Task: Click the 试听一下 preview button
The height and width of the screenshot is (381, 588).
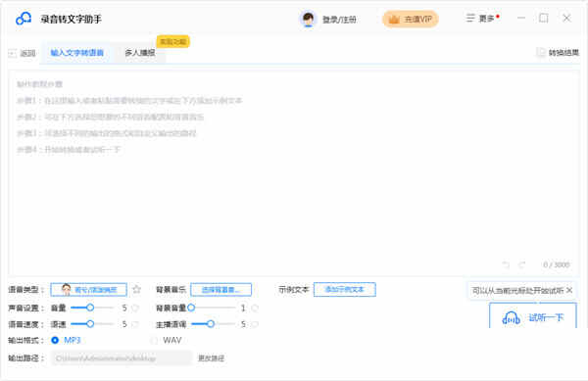Action: click(x=533, y=315)
